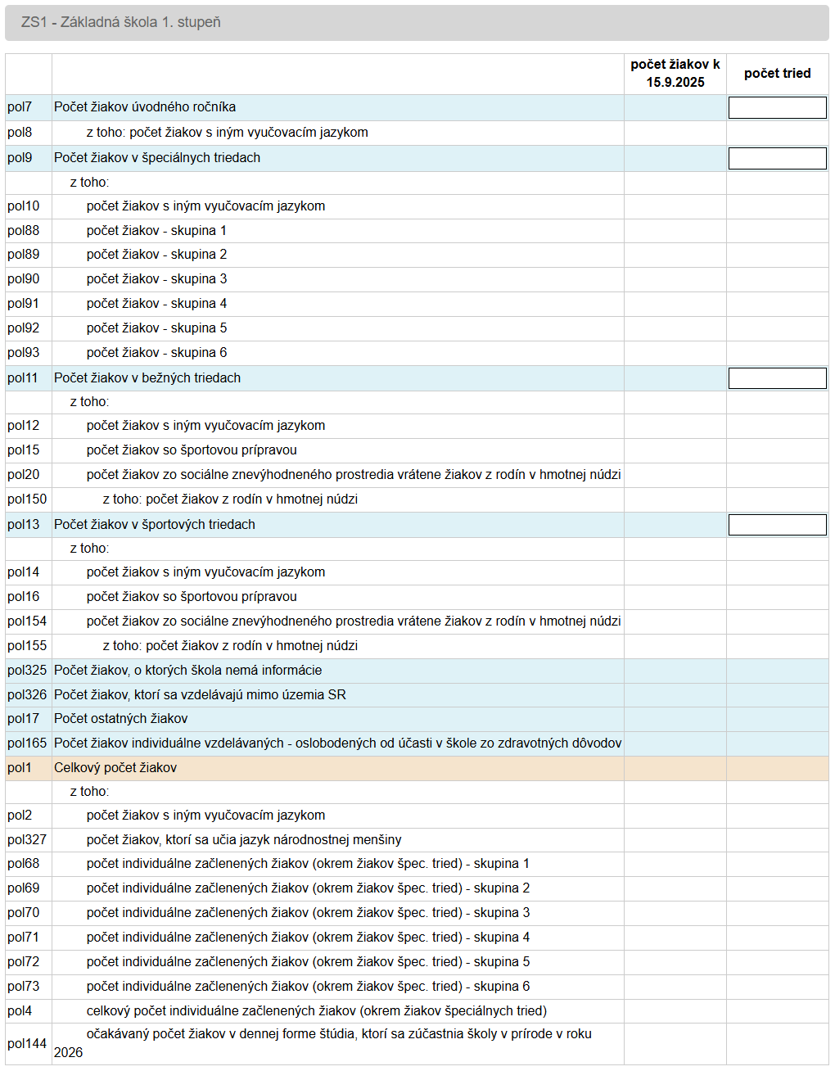Click the pol4 celkový počet individuálne začlenených row

[316, 1011]
